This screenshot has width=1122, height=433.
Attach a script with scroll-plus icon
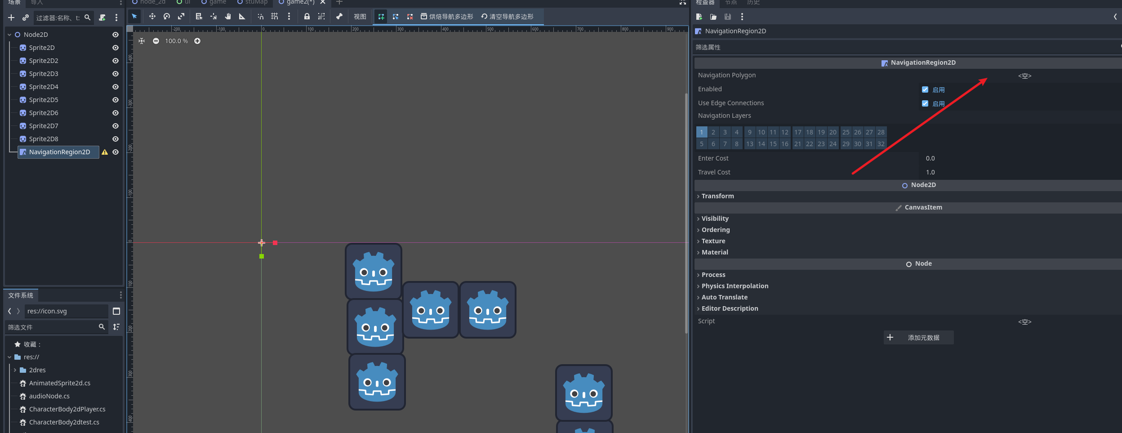coord(102,18)
